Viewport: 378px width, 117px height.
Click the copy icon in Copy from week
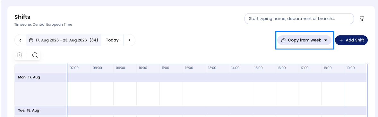click(284, 40)
